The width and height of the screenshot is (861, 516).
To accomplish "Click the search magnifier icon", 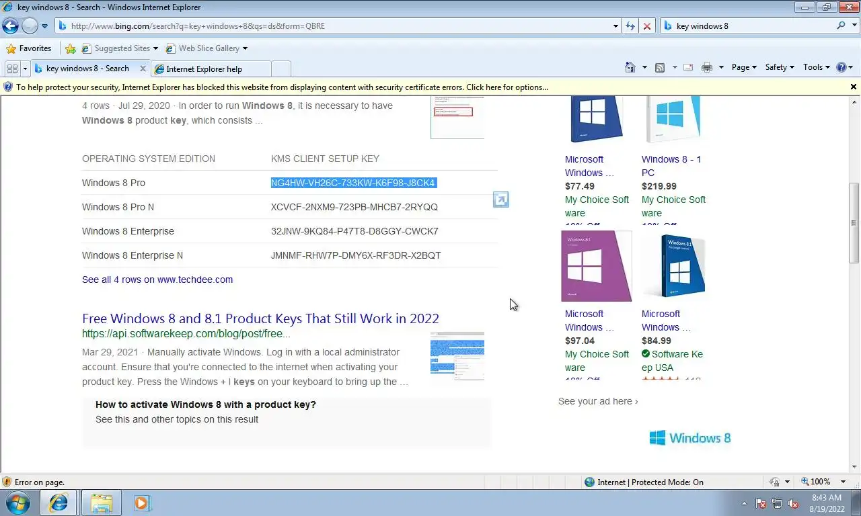I will [841, 26].
